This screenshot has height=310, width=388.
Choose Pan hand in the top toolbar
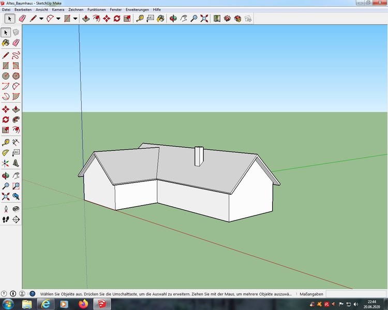click(x=184, y=19)
